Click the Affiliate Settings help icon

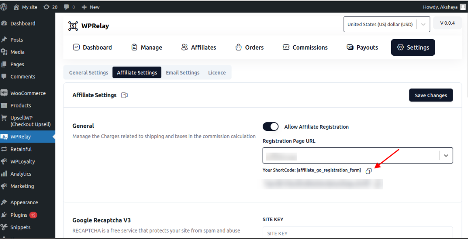click(124, 95)
